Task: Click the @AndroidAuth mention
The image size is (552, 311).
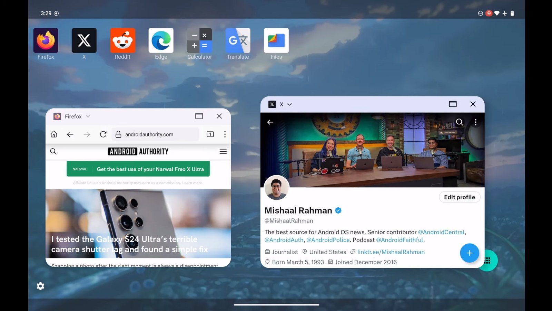Action: (284, 240)
